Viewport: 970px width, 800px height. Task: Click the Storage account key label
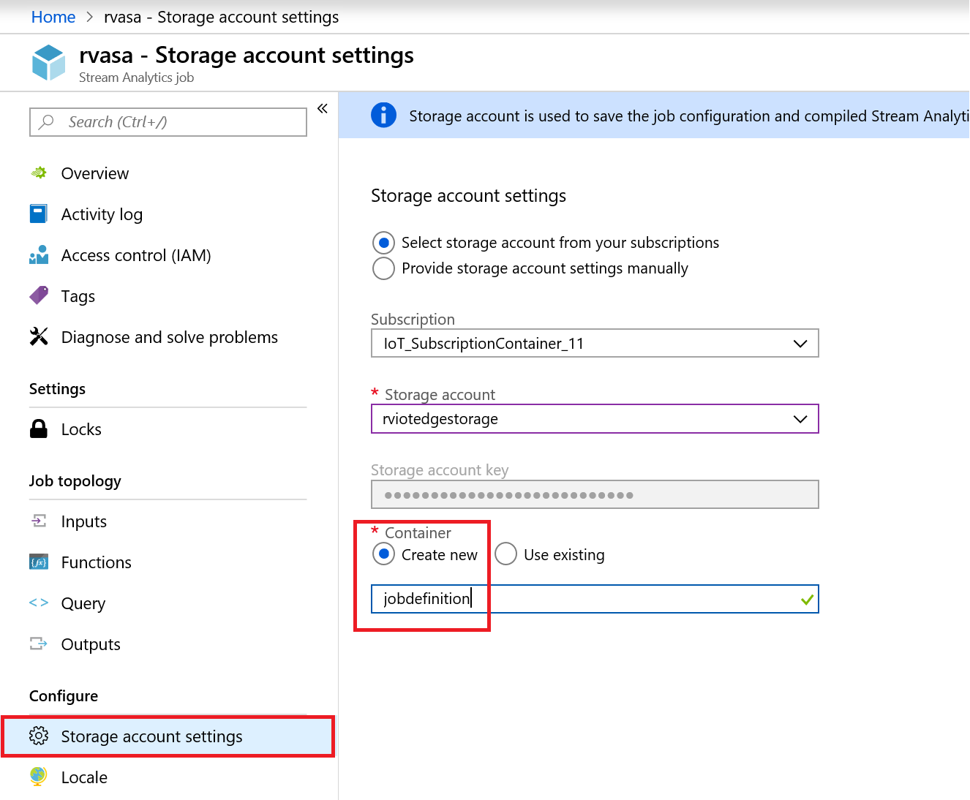point(440,470)
